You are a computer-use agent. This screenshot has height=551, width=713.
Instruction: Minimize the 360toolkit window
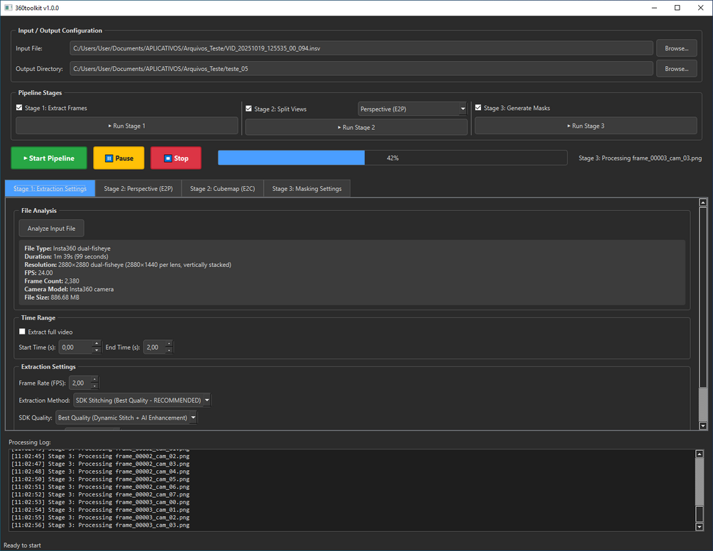pos(654,8)
